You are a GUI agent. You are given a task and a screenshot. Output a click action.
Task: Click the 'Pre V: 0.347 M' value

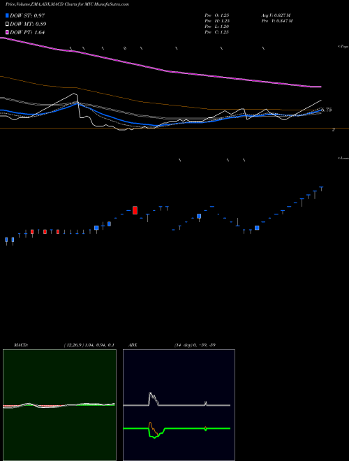(x=277, y=21)
